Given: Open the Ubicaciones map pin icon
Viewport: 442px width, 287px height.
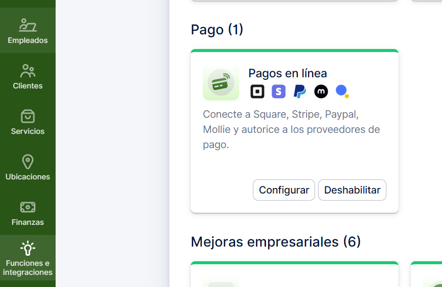Looking at the screenshot, I should point(28,162).
